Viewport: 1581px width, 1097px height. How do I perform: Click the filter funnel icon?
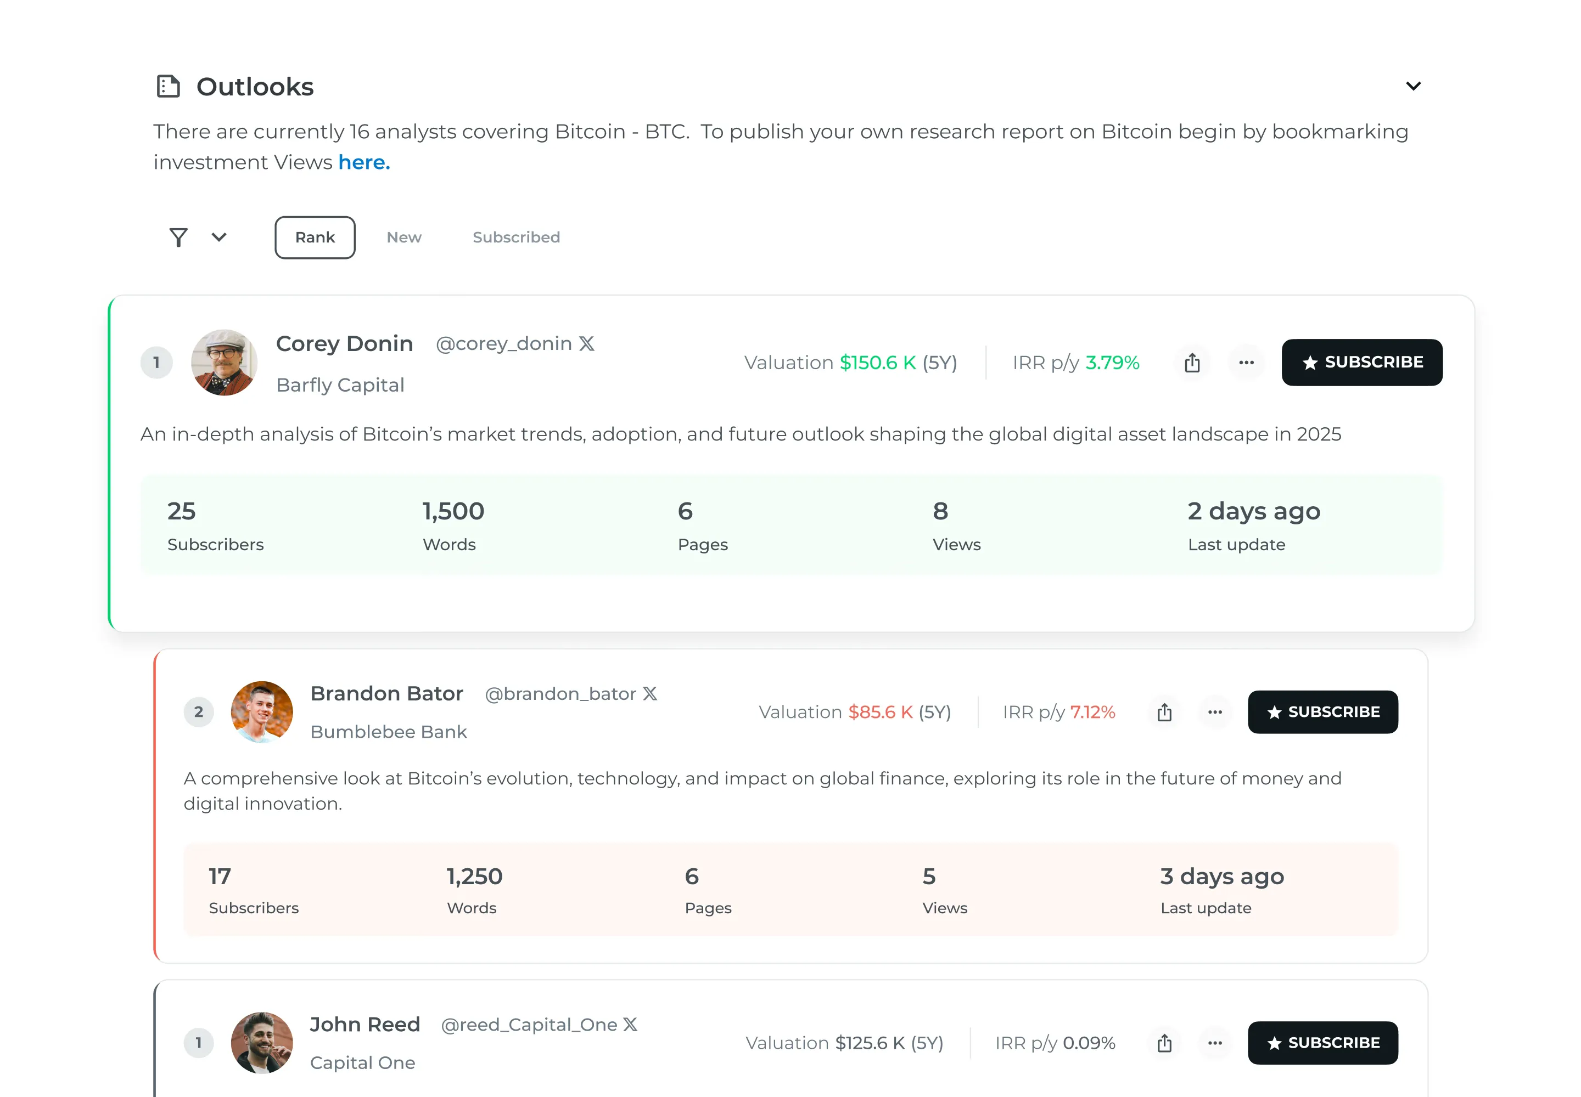tap(178, 238)
